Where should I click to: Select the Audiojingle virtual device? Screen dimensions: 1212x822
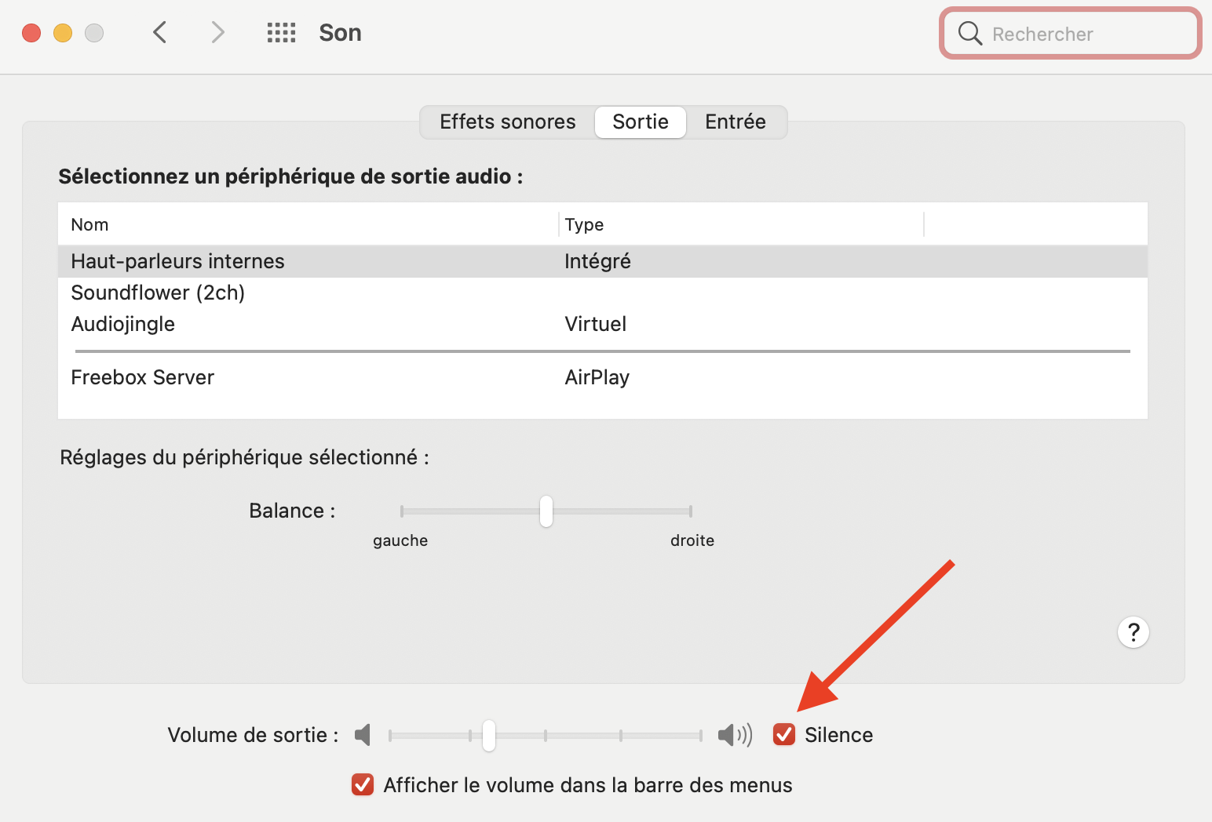123,324
